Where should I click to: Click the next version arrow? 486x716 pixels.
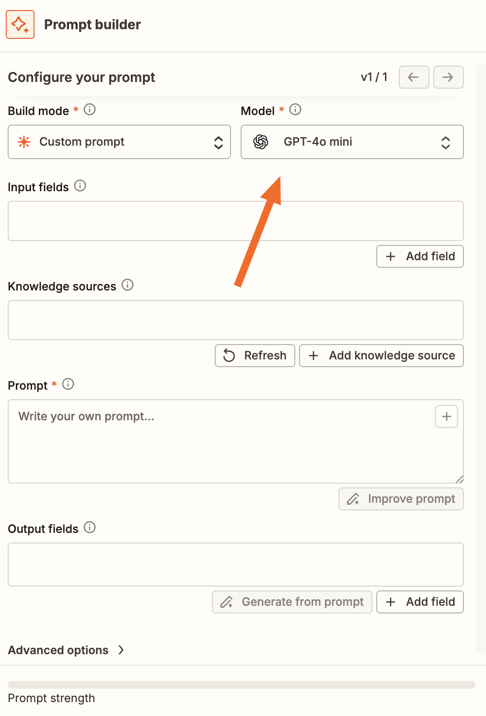pyautogui.click(x=448, y=77)
